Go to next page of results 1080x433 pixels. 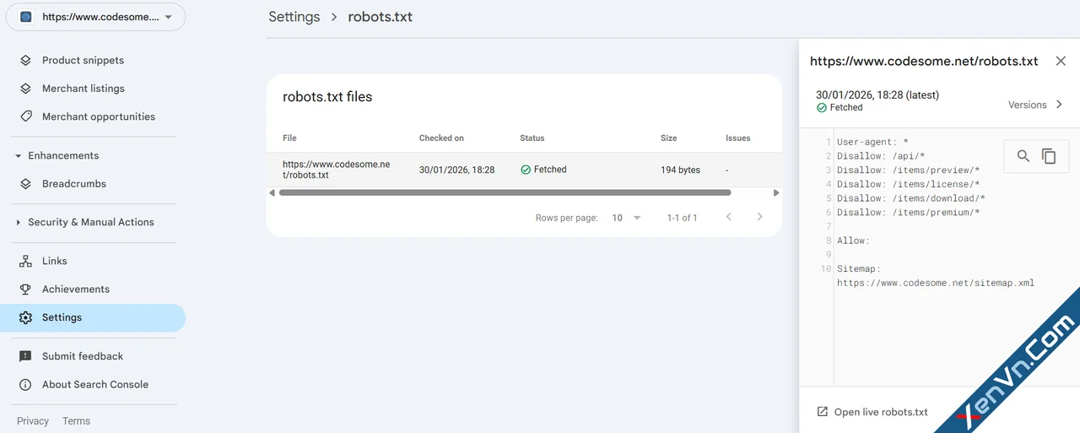(x=759, y=217)
